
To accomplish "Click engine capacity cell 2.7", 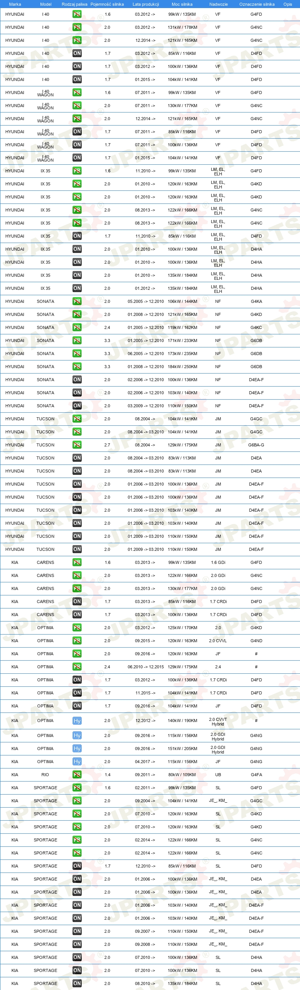I will [x=107, y=445].
